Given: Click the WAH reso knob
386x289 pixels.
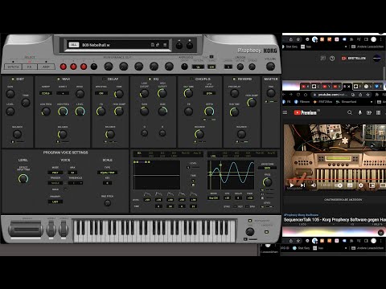Looking at the screenshot, I should pyautogui.click(x=80, y=94).
